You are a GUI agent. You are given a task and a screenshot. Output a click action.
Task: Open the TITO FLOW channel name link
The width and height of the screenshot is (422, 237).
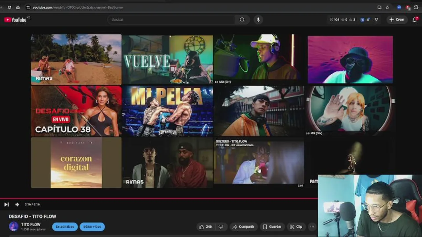[x=31, y=224]
